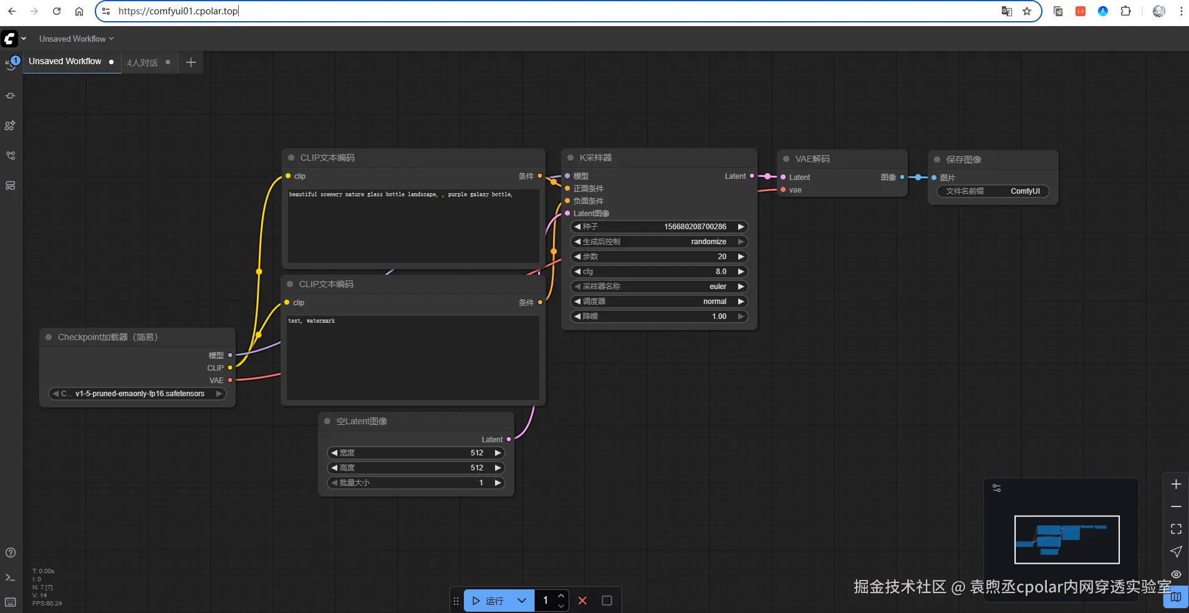Screen dimensions: 1189x613
Task: Collapse the top CLIP文本编码 node dot
Action: (291, 158)
